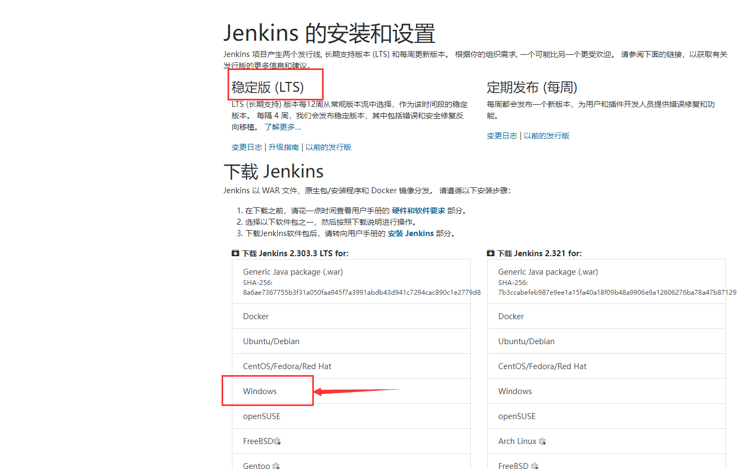The image size is (738, 469).
Task: Open the 安装 Jenkins link
Action: (x=411, y=233)
